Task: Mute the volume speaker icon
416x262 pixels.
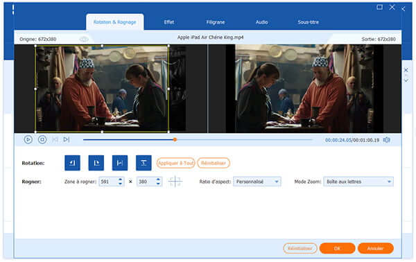Action: [x=387, y=140]
